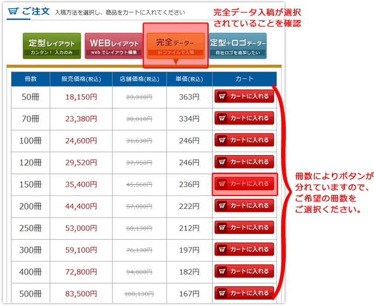Add 400冊 to cart

pyautogui.click(x=244, y=271)
